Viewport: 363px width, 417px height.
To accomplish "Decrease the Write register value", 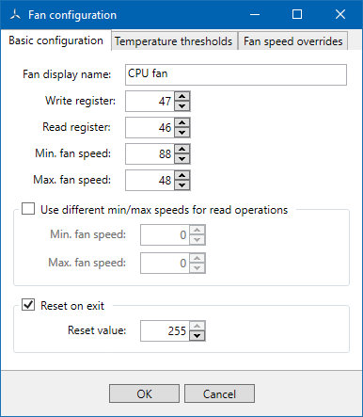I will [182, 106].
